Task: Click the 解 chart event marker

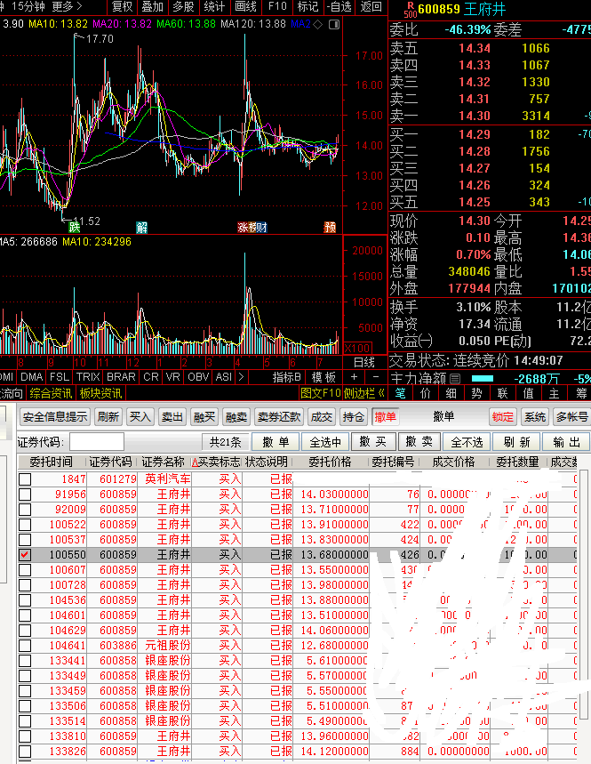Action: (x=141, y=227)
